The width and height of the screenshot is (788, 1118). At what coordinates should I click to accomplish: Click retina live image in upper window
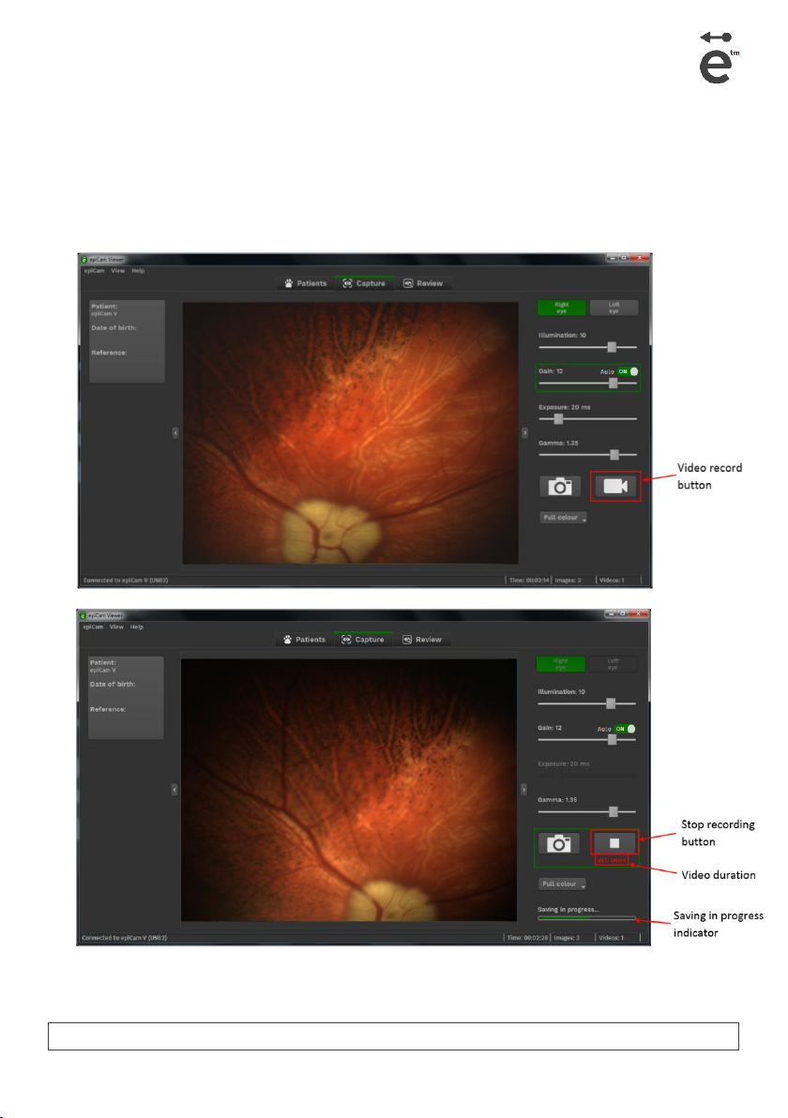tap(350, 432)
